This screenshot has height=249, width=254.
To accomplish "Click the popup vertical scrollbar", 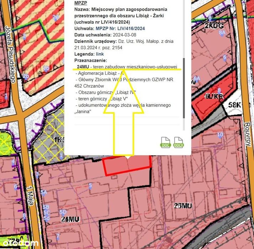I will tap(184, 88).
